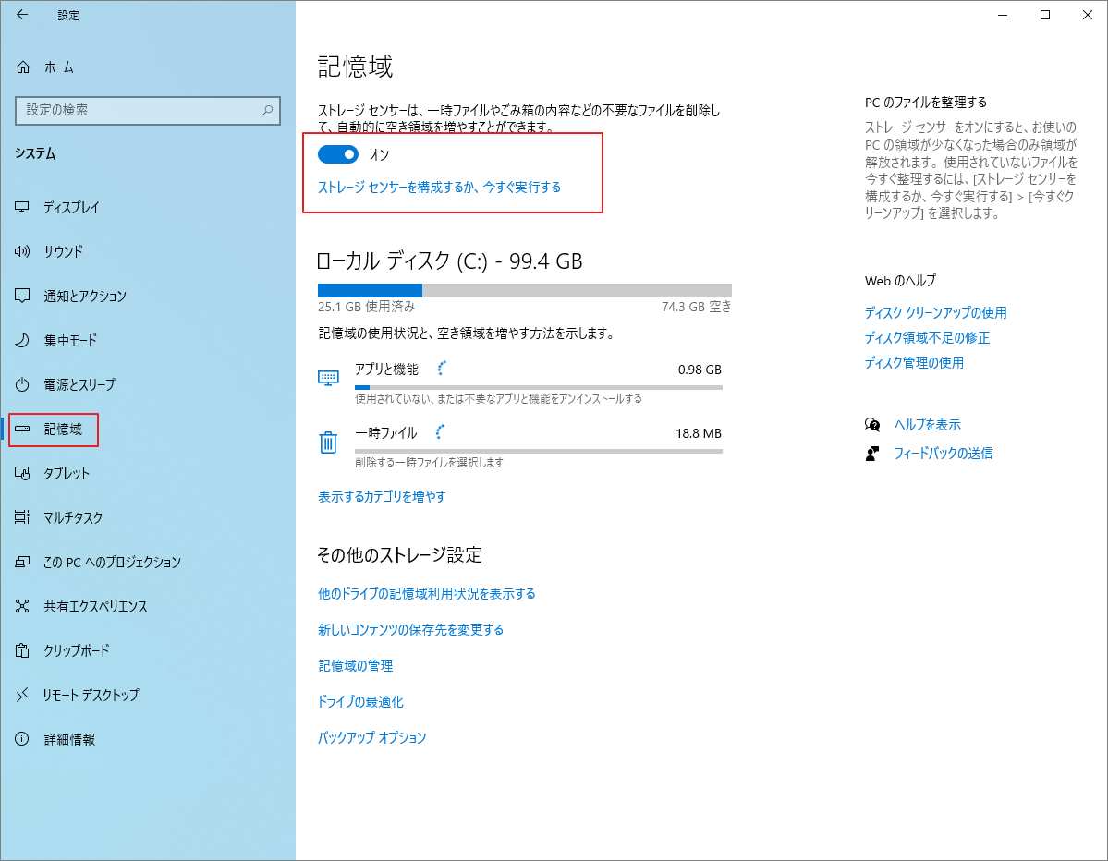The width and height of the screenshot is (1108, 861).
Task: Click ヘルプを表示 link
Action: coord(927,425)
